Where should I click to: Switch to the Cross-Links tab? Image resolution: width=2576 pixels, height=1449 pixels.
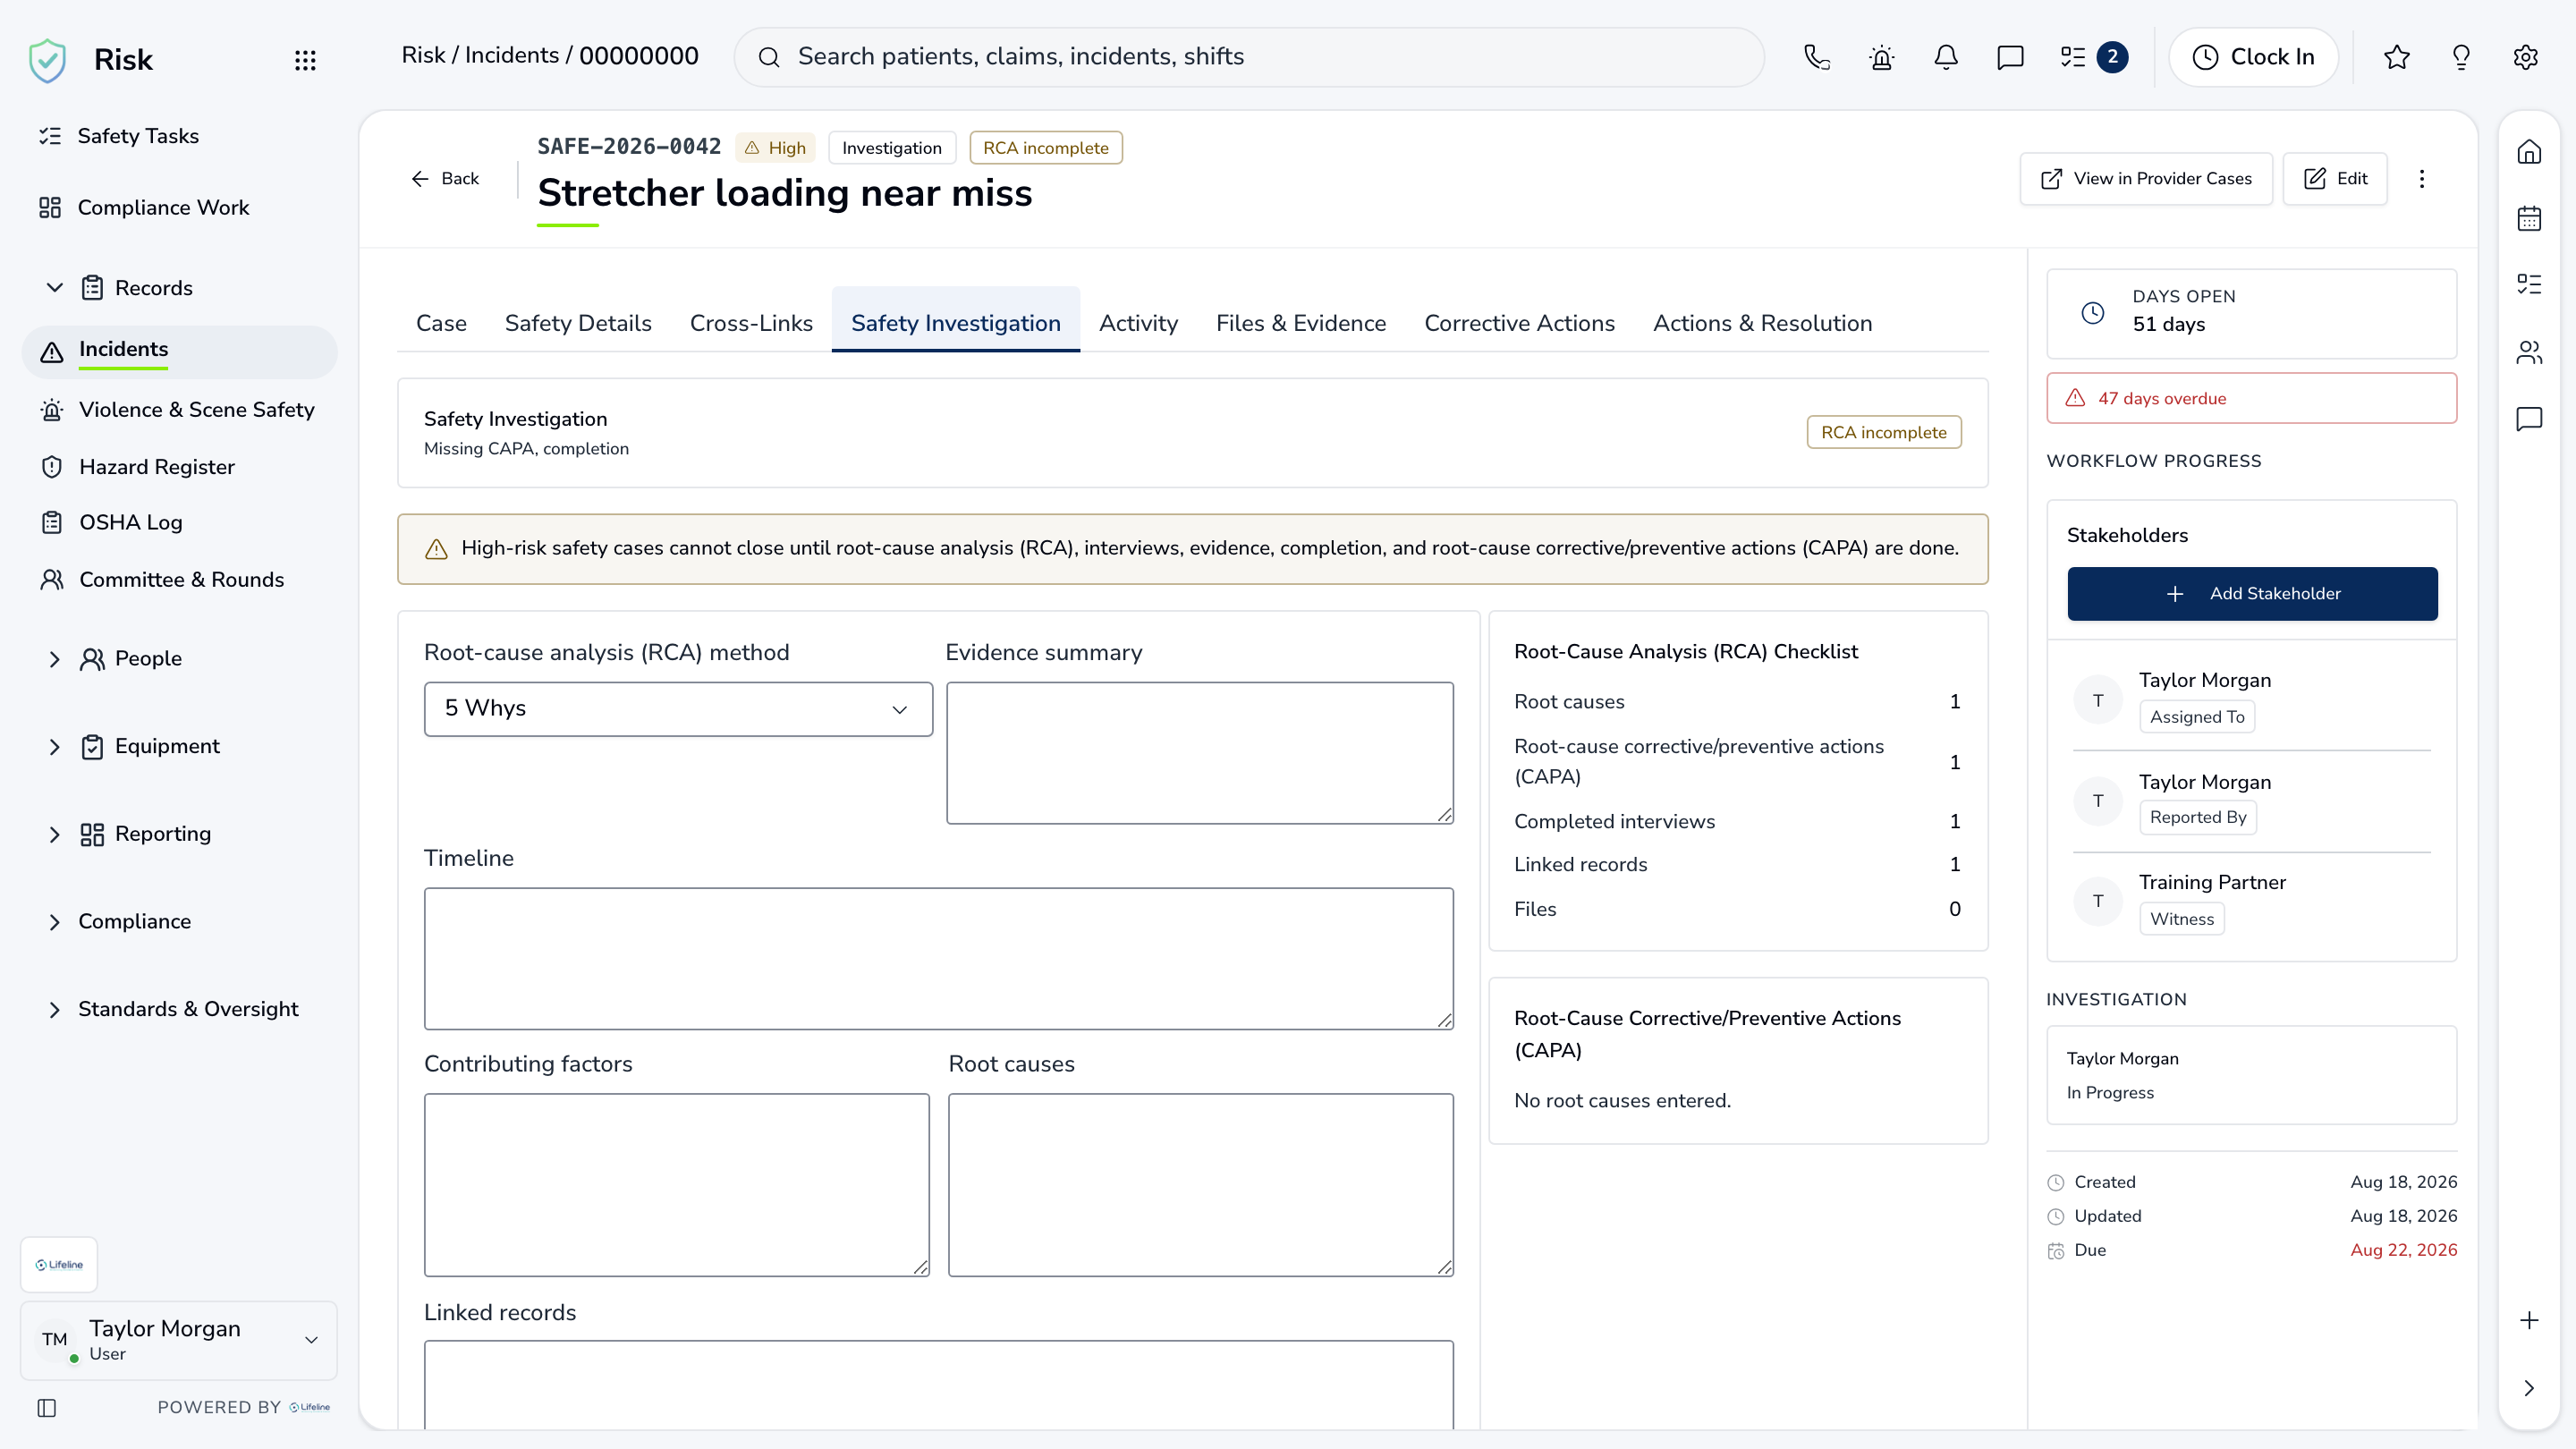point(751,323)
